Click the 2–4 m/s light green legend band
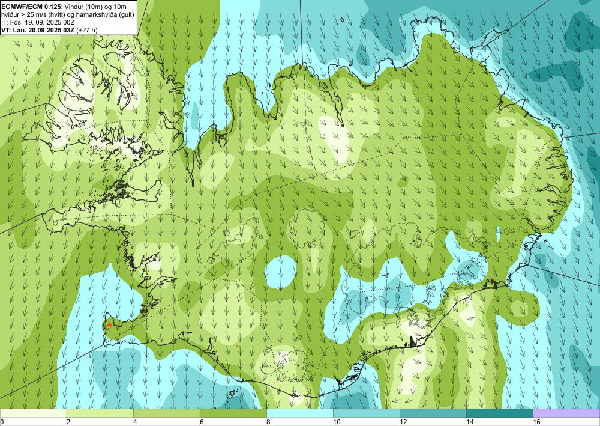Screen dimensions: 600x426 point(100,413)
